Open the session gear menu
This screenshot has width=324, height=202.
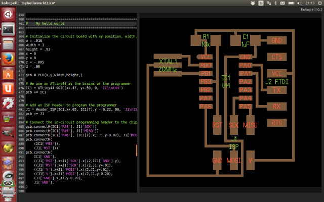pyautogui.click(x=320, y=3)
